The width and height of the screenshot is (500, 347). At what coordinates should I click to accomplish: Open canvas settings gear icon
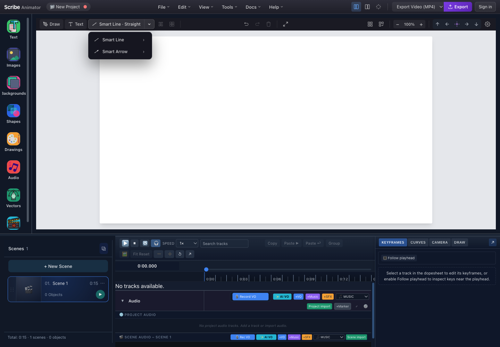click(x=487, y=24)
